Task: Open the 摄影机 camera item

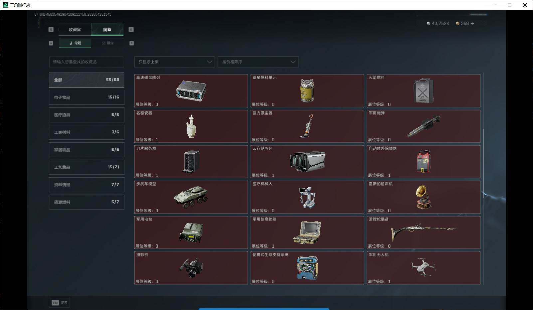Action: click(191, 268)
